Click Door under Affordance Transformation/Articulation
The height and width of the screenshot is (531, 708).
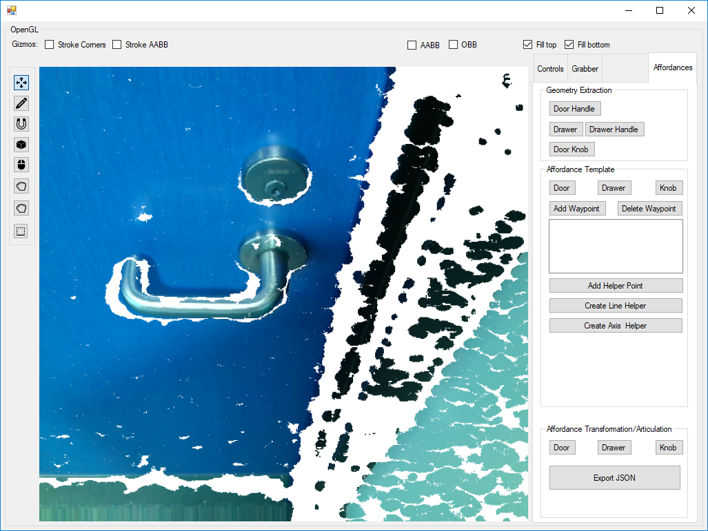562,448
